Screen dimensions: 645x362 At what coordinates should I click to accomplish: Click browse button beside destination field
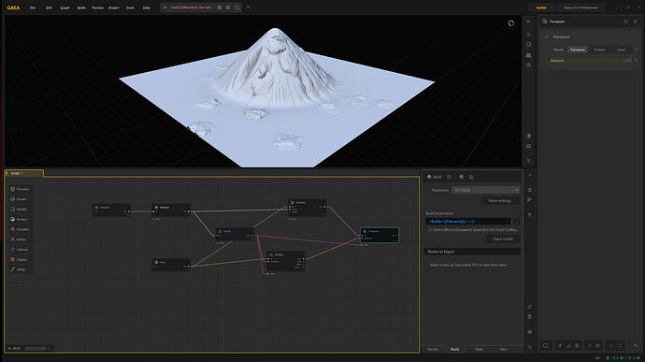(x=516, y=222)
